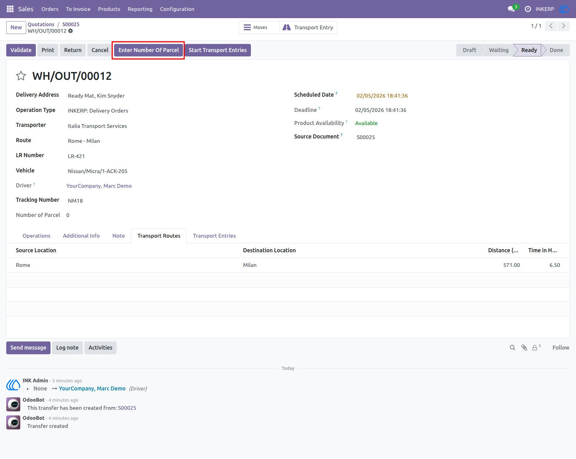Screen dimensions: 576x459
Task: Open the Products menu
Action: point(109,9)
